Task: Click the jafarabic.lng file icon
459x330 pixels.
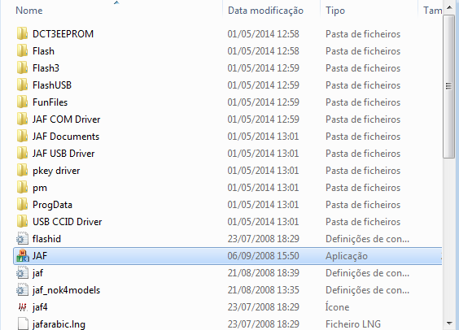Action: click(23, 323)
